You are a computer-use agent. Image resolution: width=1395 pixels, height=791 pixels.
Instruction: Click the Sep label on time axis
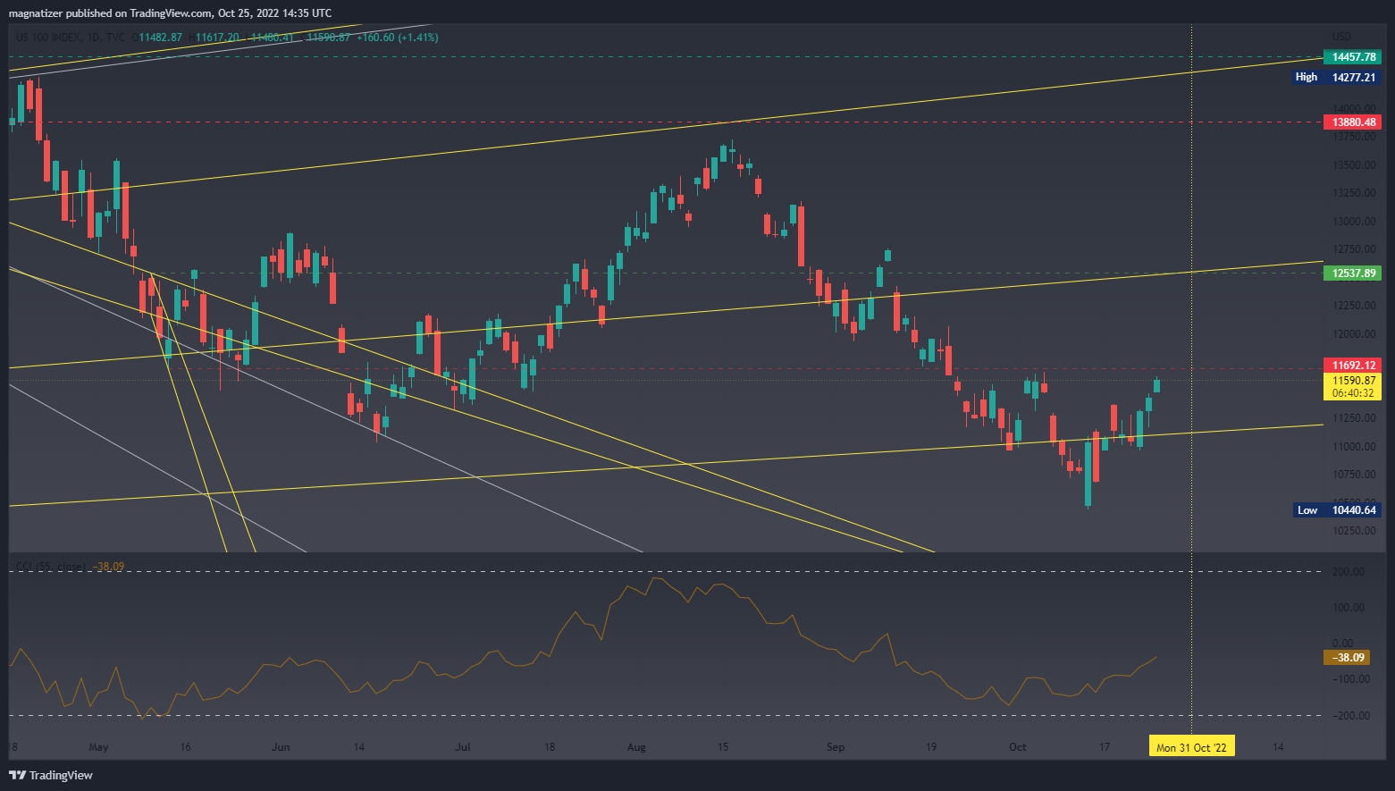coord(835,747)
